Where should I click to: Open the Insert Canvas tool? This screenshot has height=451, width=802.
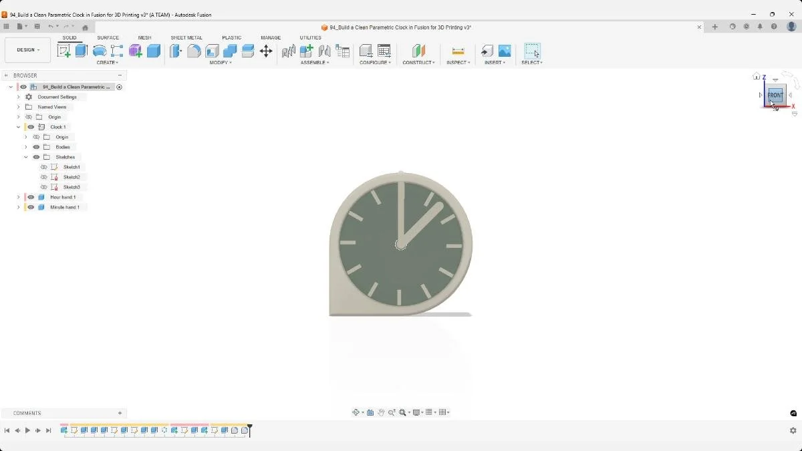505,50
